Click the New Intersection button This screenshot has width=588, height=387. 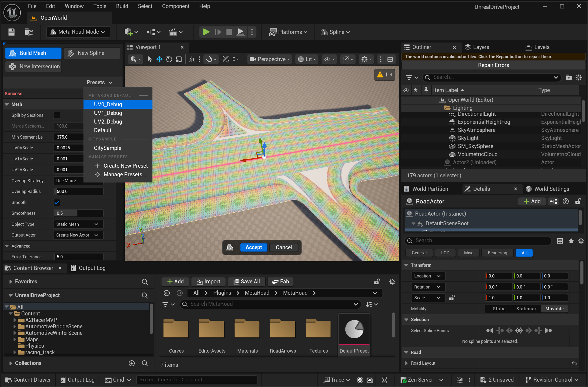[x=34, y=66]
